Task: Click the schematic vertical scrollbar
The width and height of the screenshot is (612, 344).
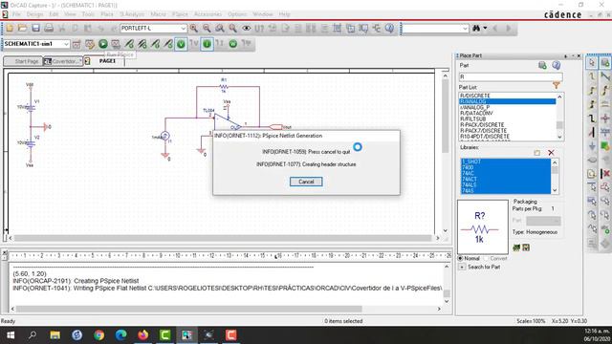Action: pos(445,117)
